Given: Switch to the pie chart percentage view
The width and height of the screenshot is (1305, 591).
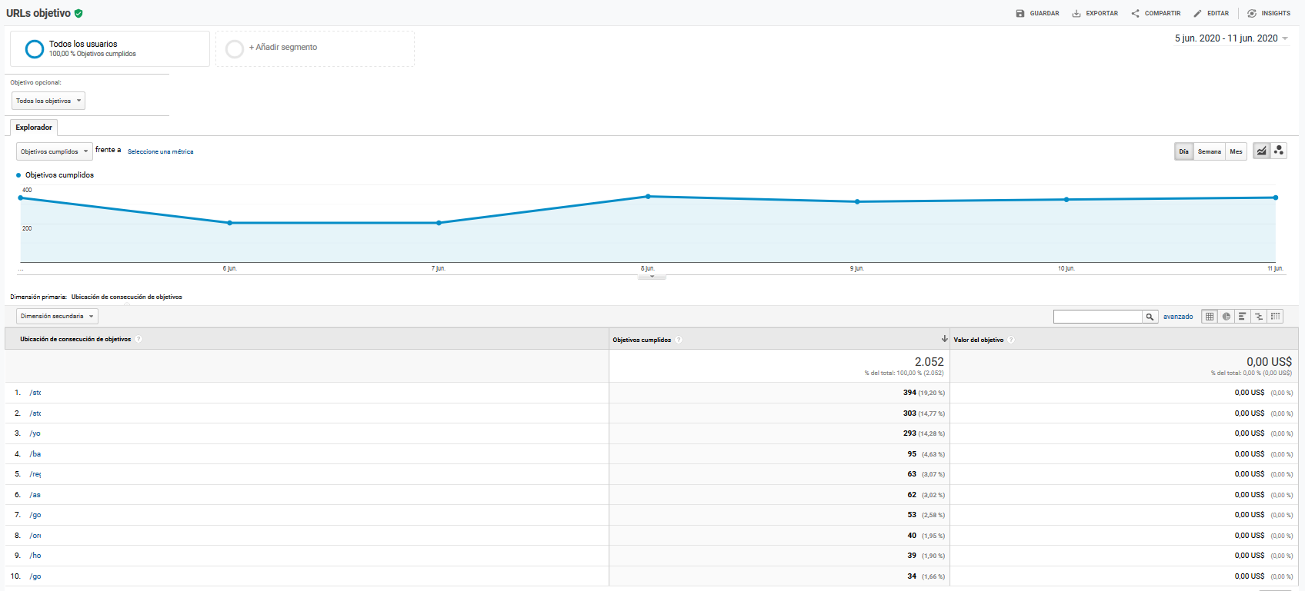Looking at the screenshot, I should coord(1226,316).
